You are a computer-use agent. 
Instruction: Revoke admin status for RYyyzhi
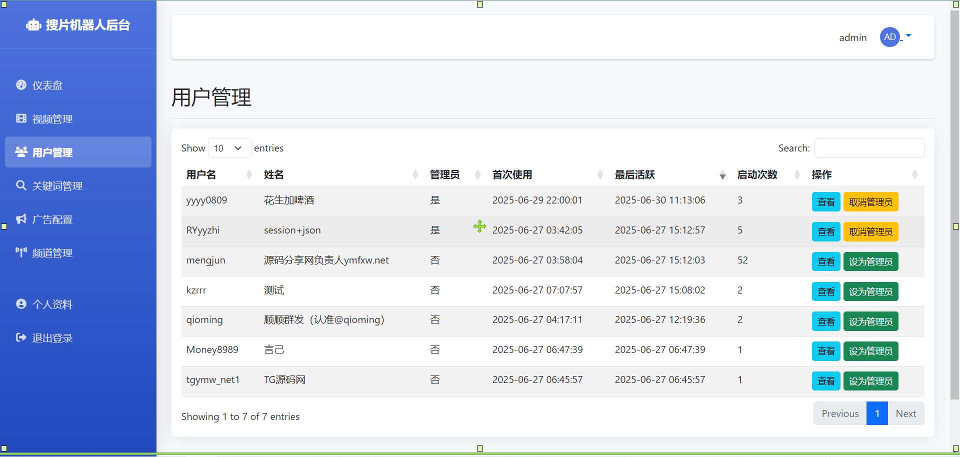(870, 232)
